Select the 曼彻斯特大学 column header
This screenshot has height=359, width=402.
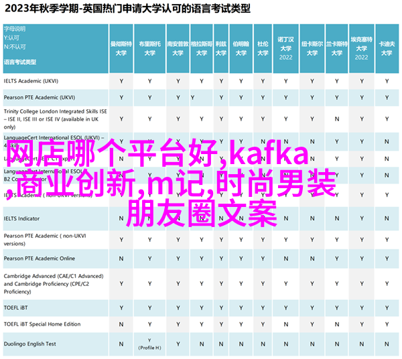(121, 48)
